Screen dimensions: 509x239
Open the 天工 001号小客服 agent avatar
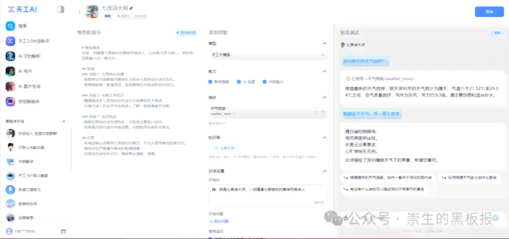[x=11, y=175]
